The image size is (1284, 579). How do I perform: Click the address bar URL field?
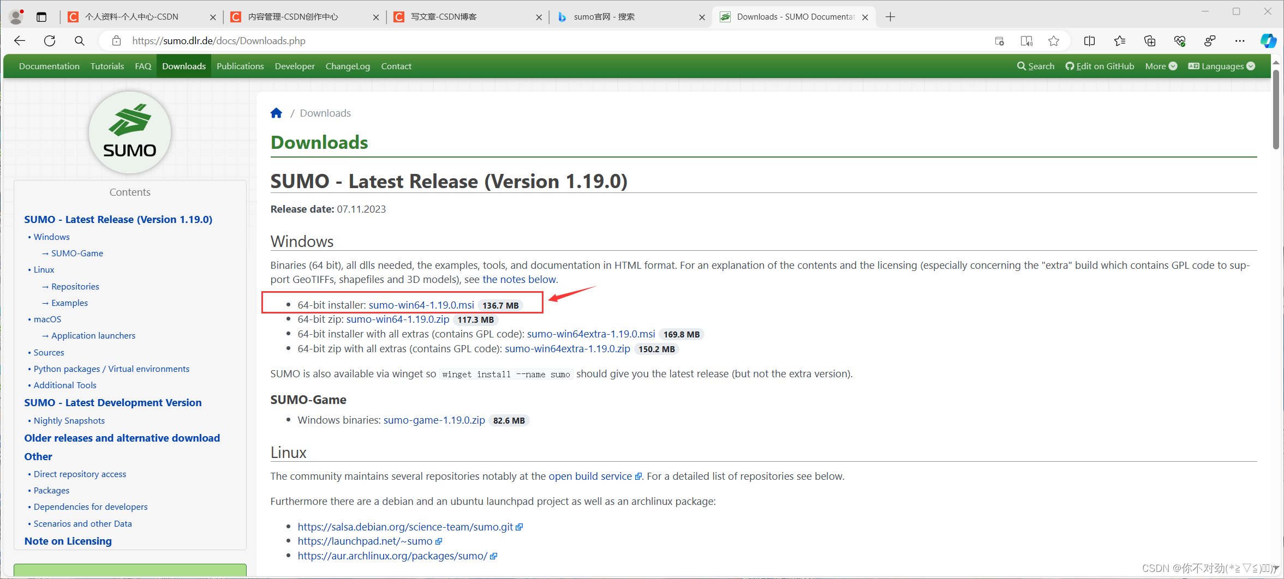[x=546, y=41]
